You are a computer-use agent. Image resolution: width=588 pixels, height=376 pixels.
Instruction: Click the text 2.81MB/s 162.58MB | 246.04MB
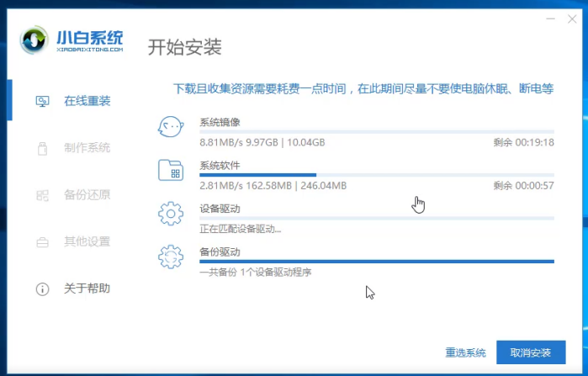coord(273,186)
